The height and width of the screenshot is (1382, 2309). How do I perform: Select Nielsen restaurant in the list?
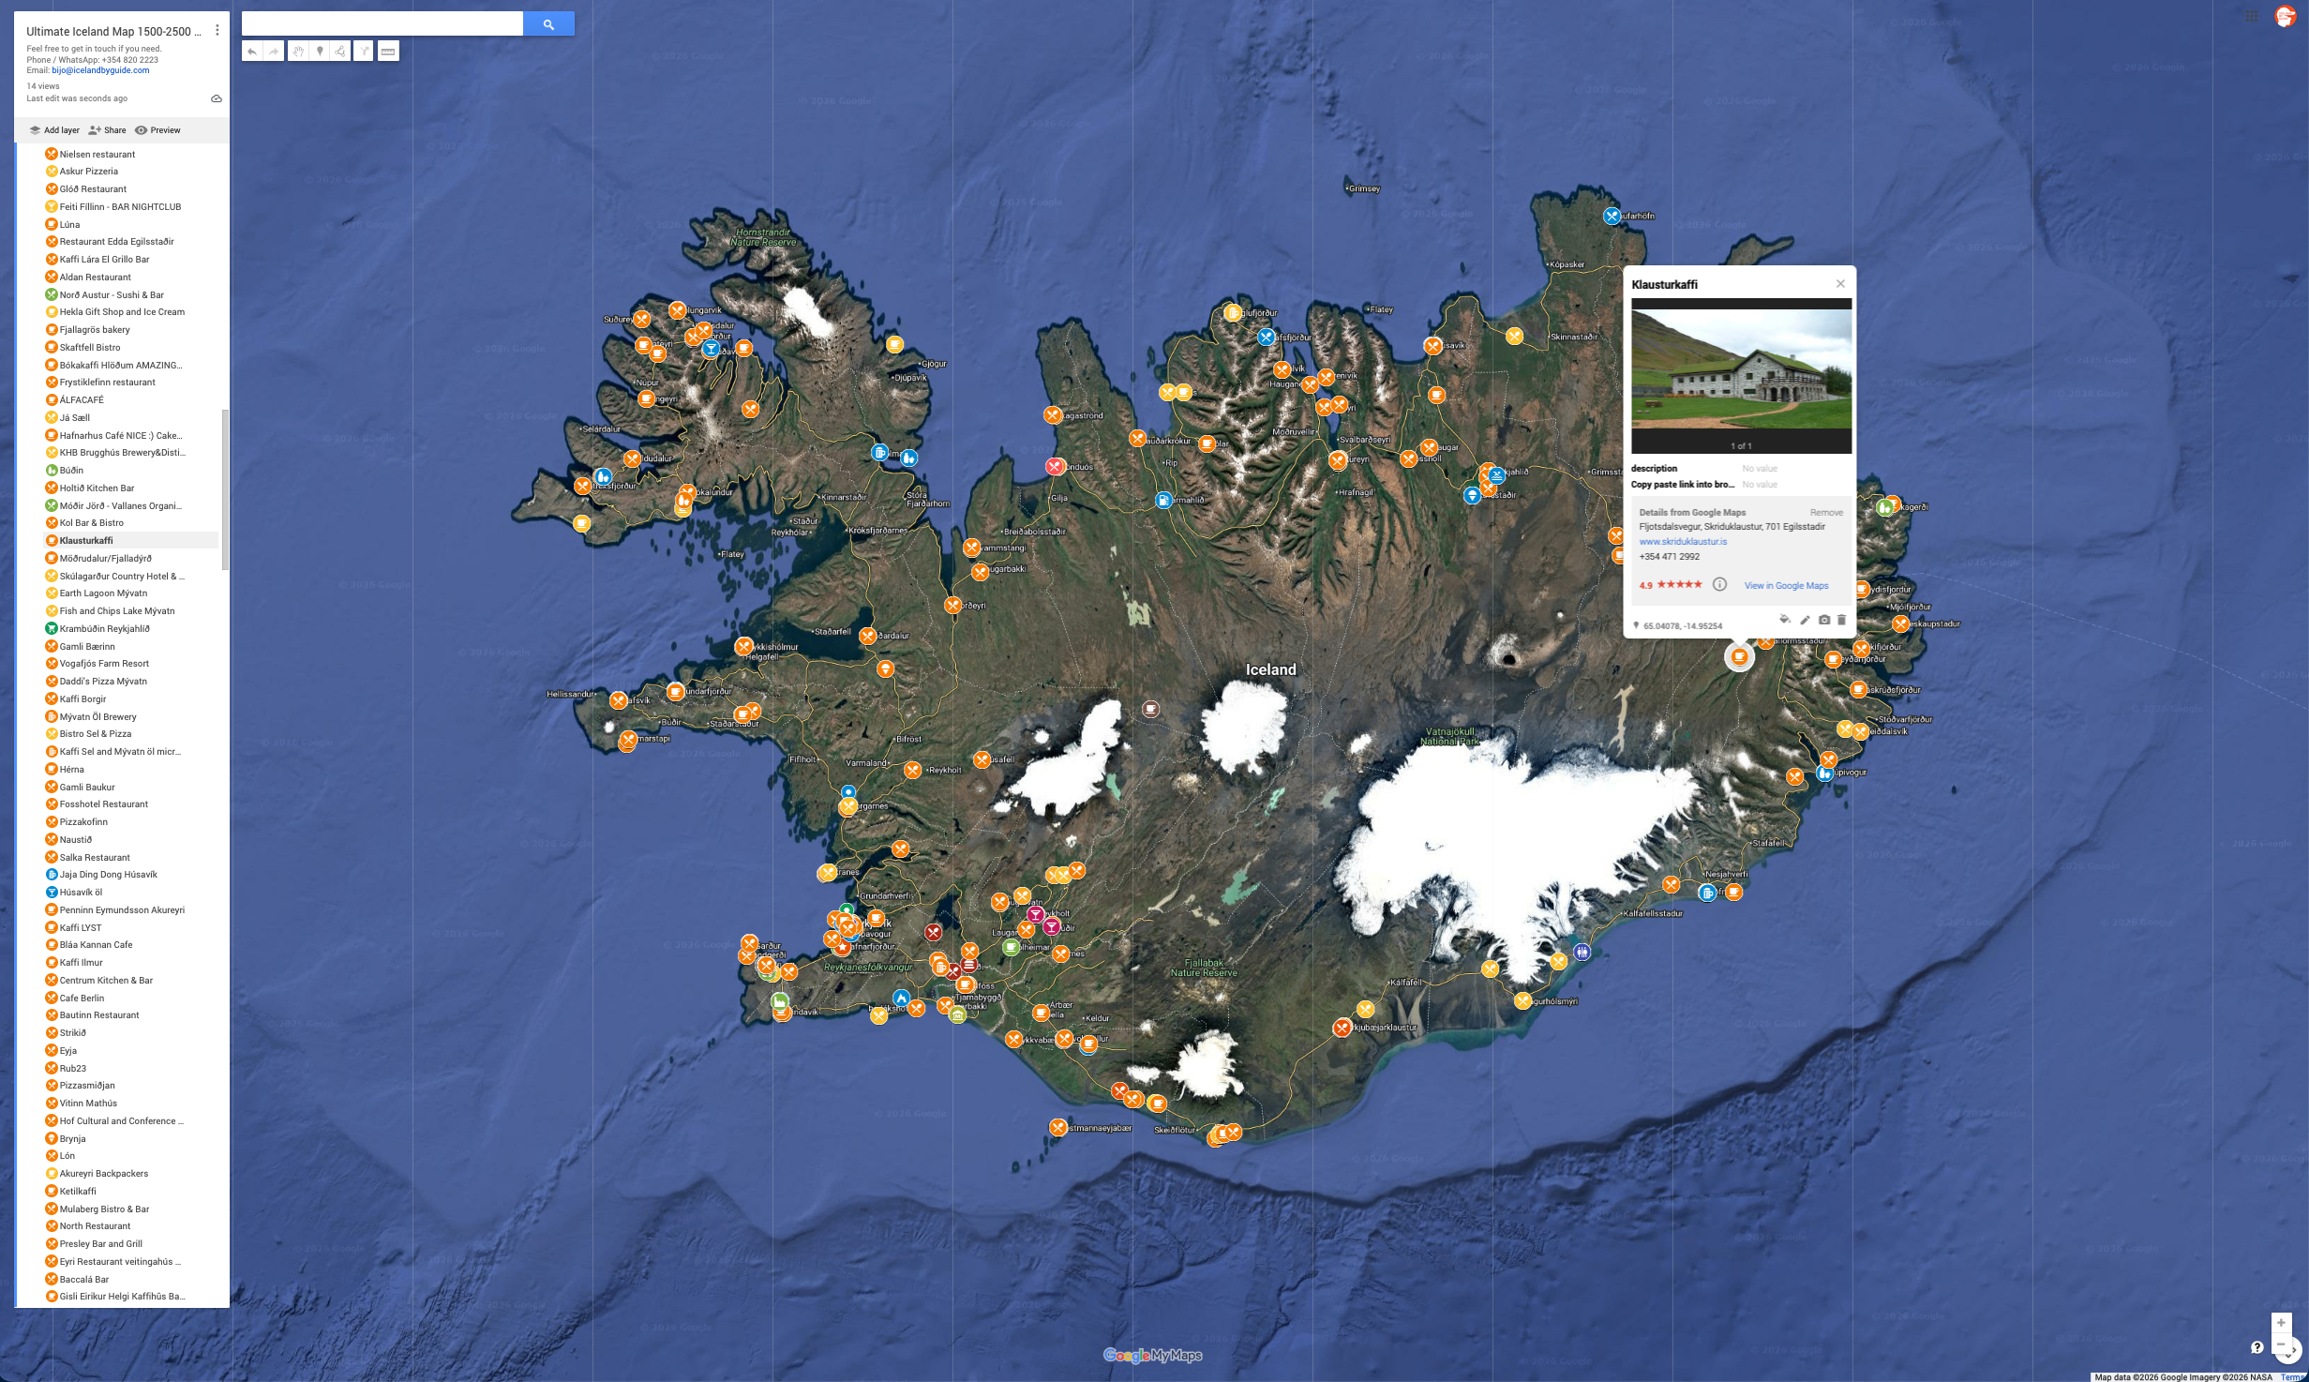(x=97, y=155)
